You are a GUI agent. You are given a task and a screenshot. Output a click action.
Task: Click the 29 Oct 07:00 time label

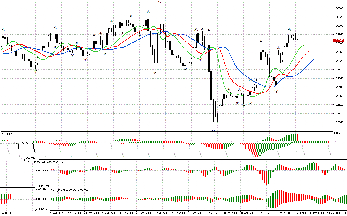(x=144, y=213)
